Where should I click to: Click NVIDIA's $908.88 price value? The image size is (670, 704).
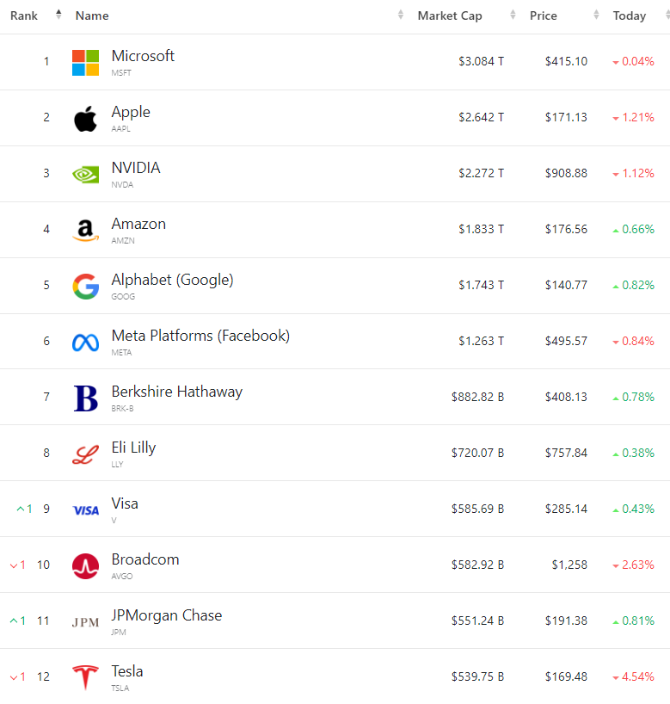[566, 174]
